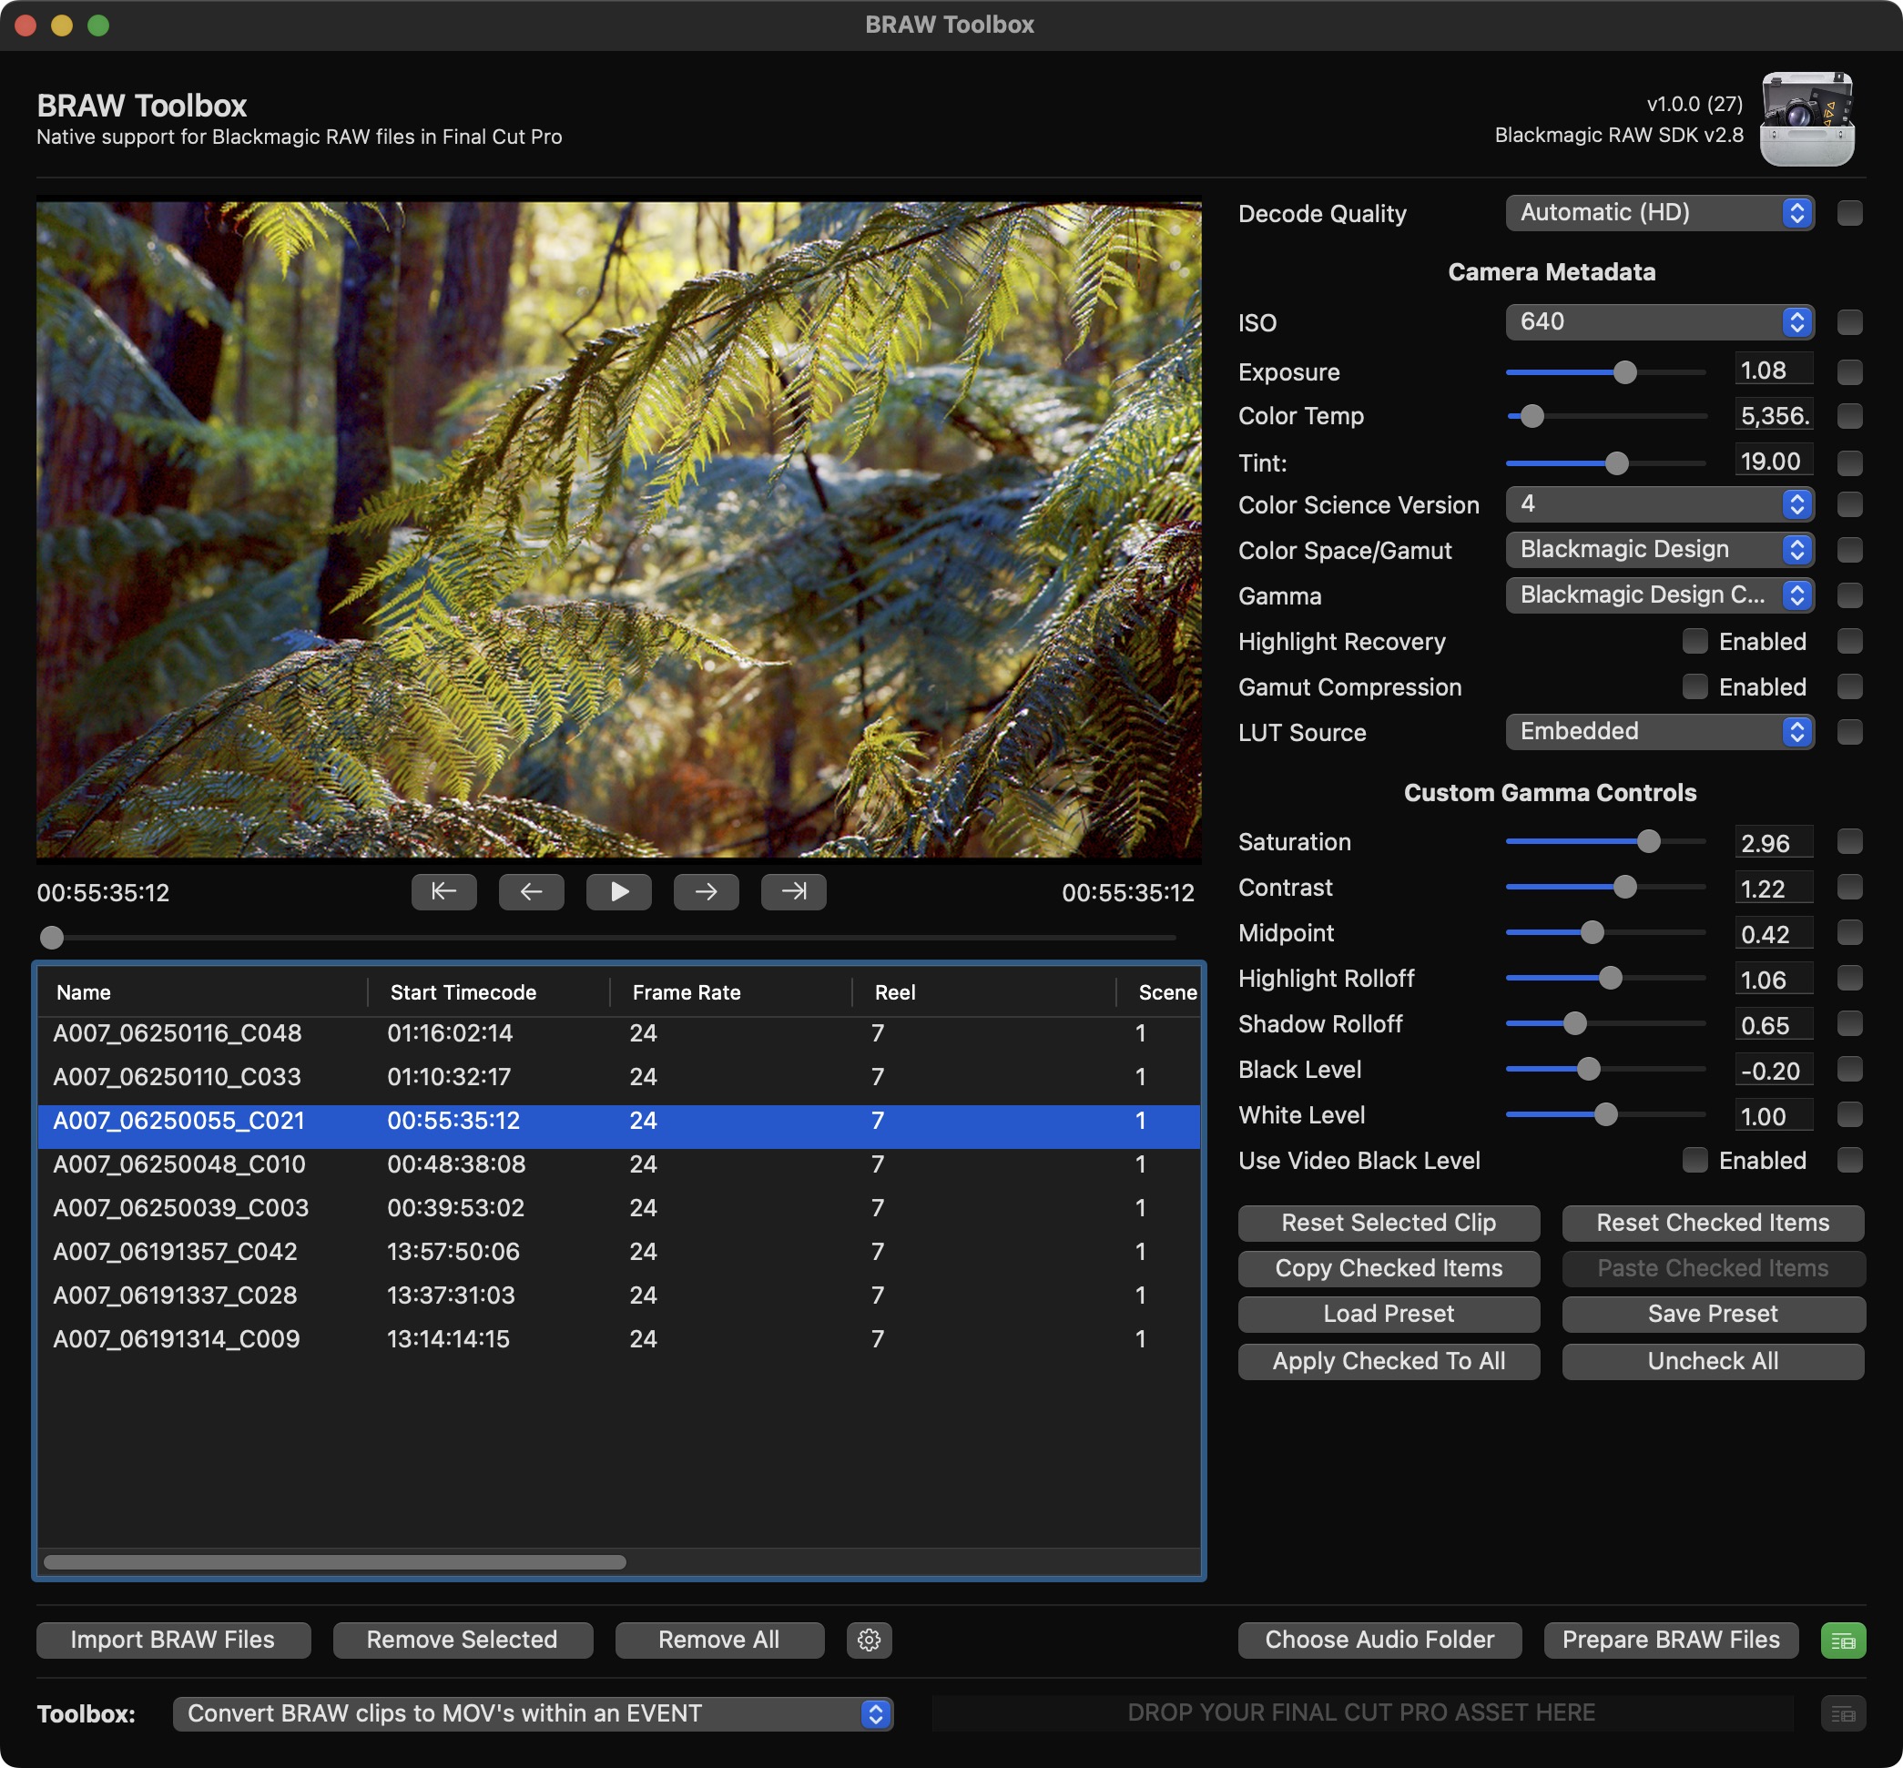Enable Gamut Compression checkbox
The width and height of the screenshot is (1903, 1768).
tap(1694, 687)
